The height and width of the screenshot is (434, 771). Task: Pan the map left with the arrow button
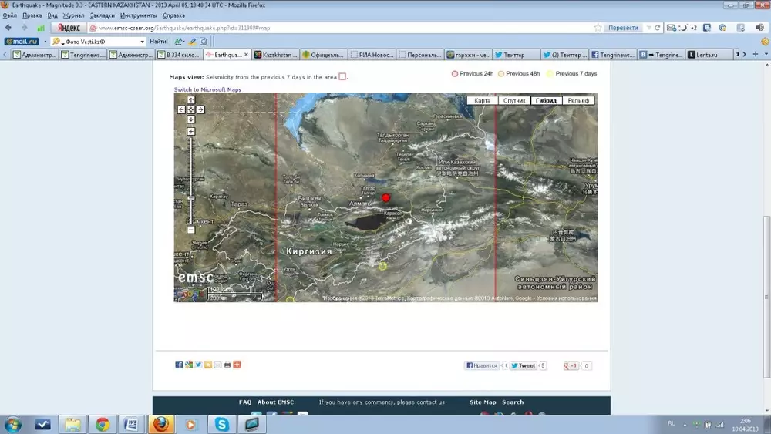point(181,110)
